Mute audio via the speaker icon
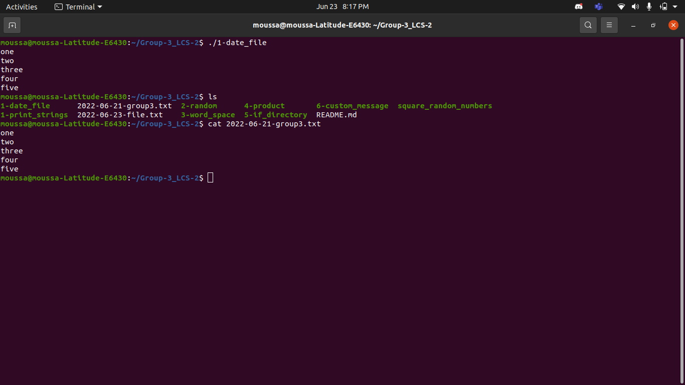The image size is (685, 385). point(635,7)
